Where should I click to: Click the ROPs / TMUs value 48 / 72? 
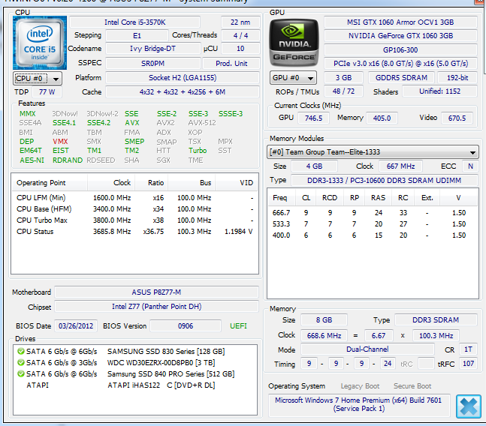(x=343, y=91)
